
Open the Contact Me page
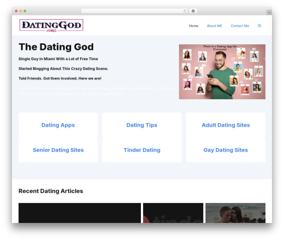point(240,26)
